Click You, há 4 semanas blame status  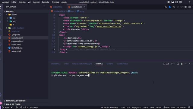pyautogui.click(x=110, y=107)
